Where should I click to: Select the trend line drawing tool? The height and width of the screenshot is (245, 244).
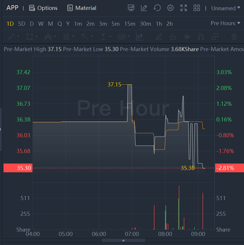tap(11, 37)
